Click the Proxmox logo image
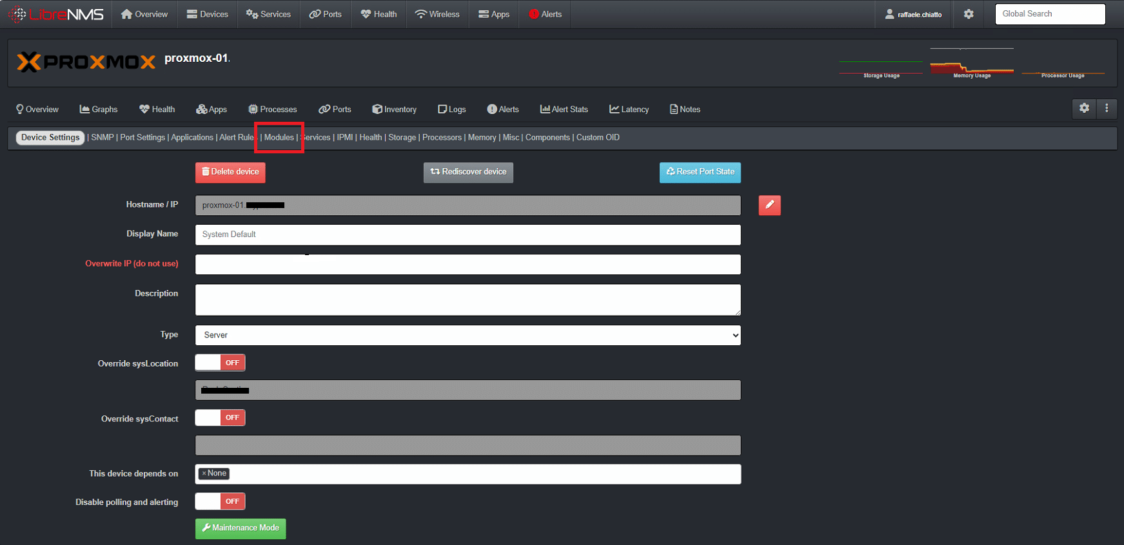 [86, 62]
